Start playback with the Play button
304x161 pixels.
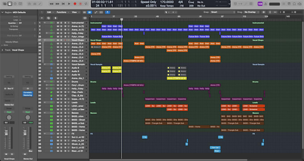[x=69, y=4]
